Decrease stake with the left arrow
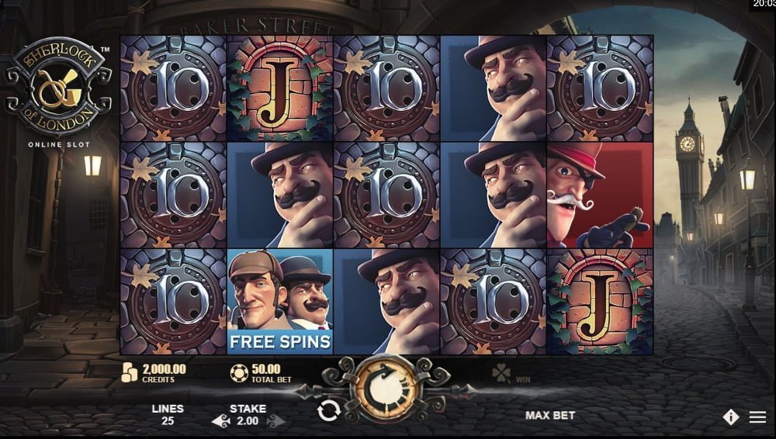The image size is (776, 439). tap(221, 421)
